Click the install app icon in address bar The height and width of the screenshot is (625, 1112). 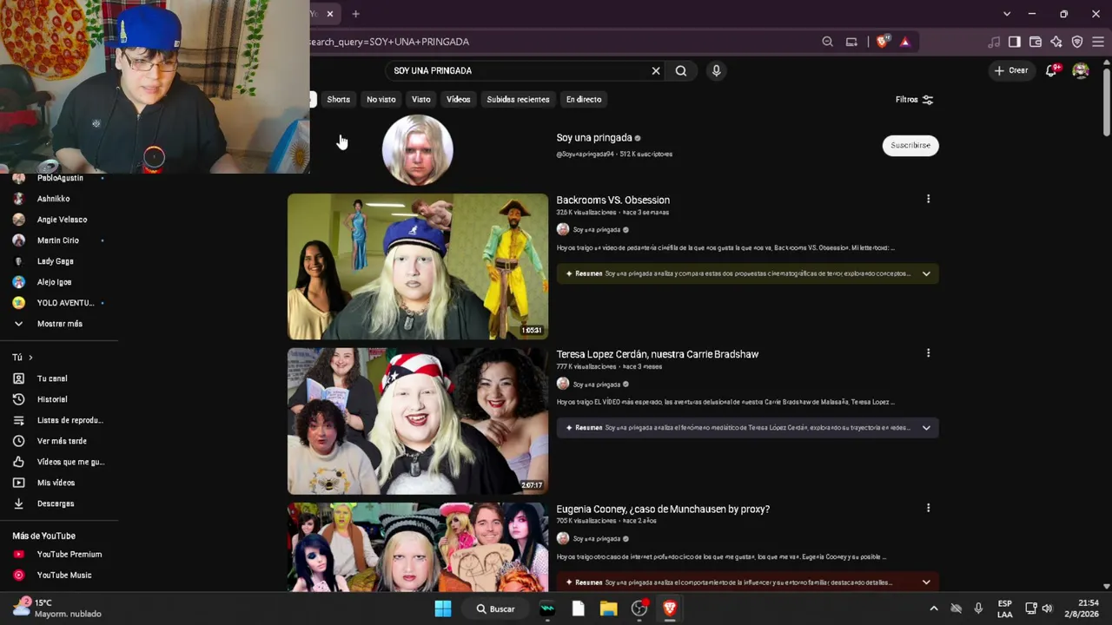point(851,42)
